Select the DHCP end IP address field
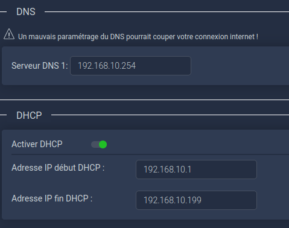 coord(196,200)
